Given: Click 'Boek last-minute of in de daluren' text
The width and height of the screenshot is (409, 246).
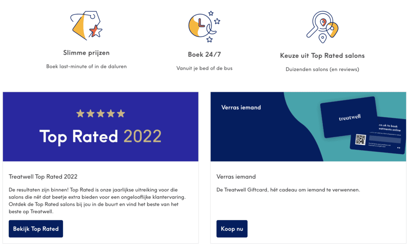Looking at the screenshot, I should [86, 66].
